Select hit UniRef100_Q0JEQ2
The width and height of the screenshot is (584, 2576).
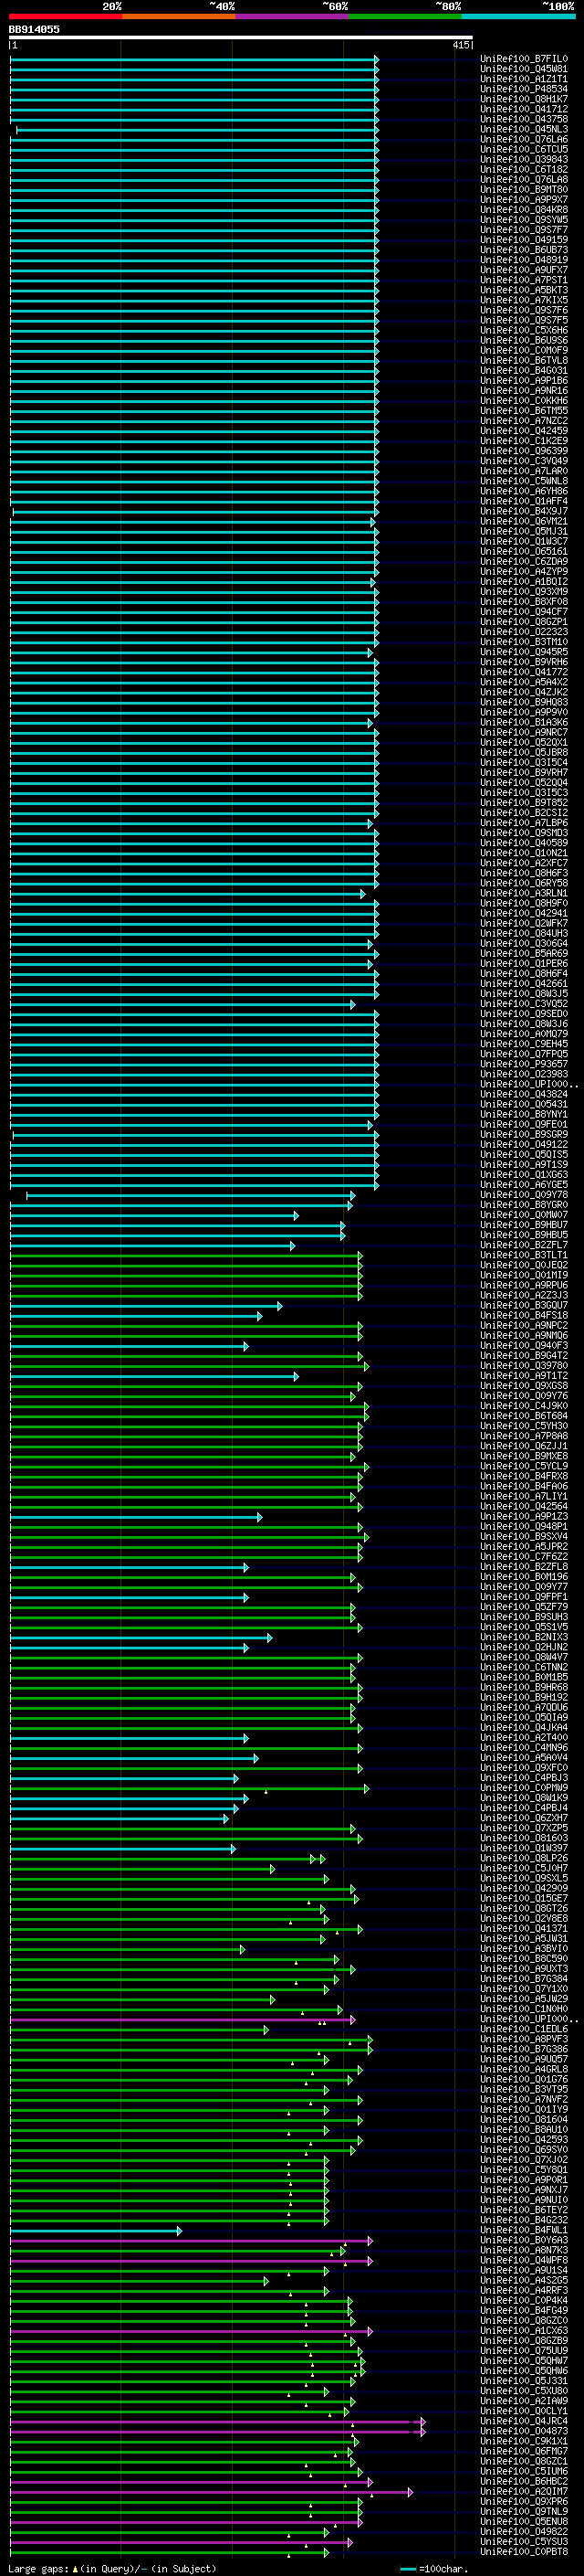click(x=523, y=1265)
